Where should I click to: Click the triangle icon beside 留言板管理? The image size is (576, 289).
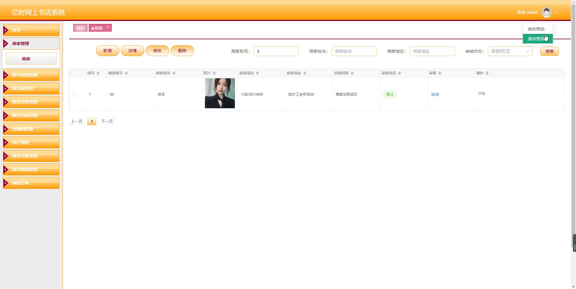point(6,88)
